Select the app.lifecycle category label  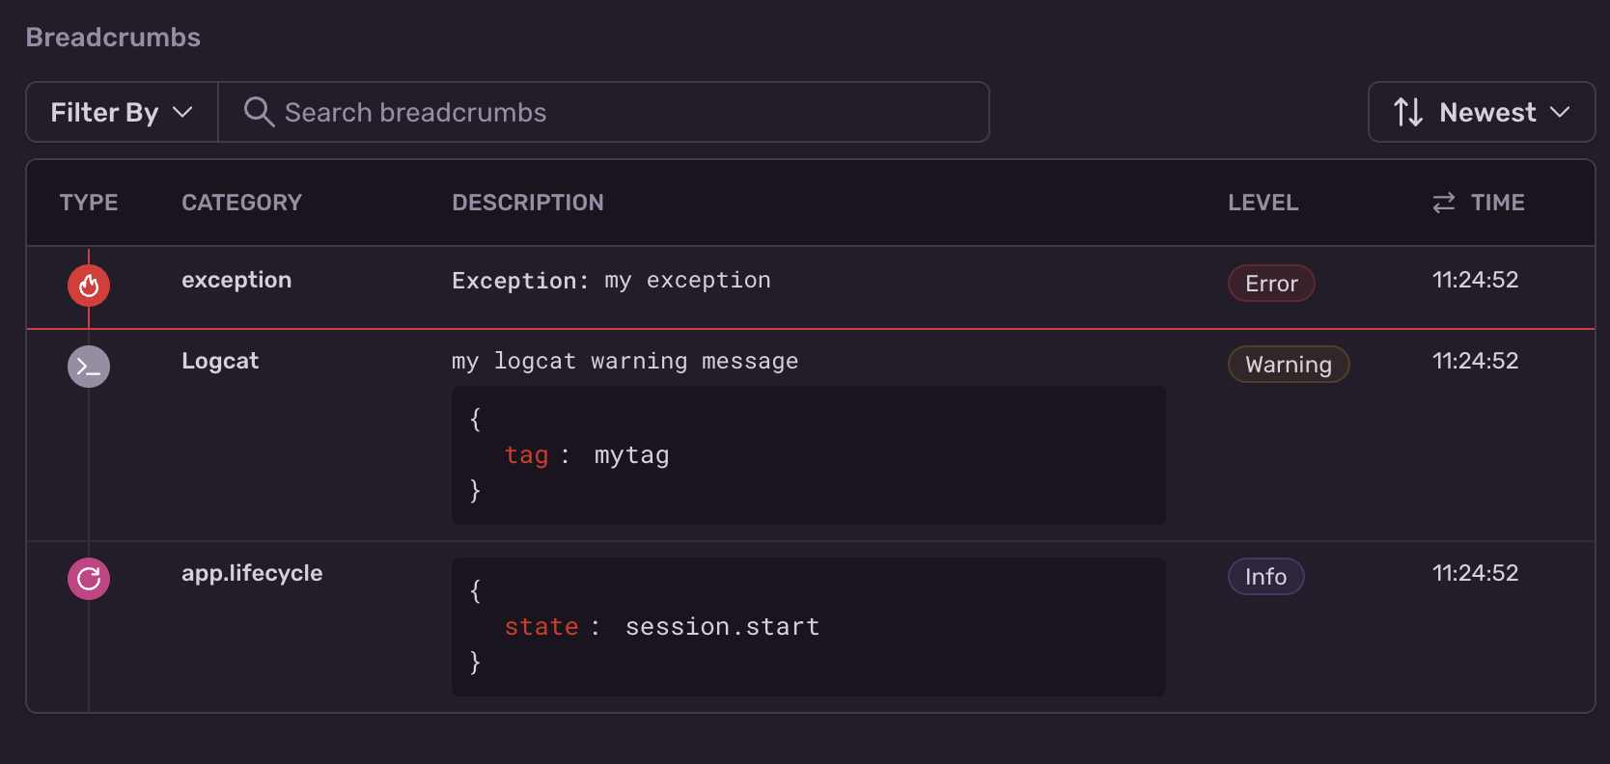(x=252, y=573)
